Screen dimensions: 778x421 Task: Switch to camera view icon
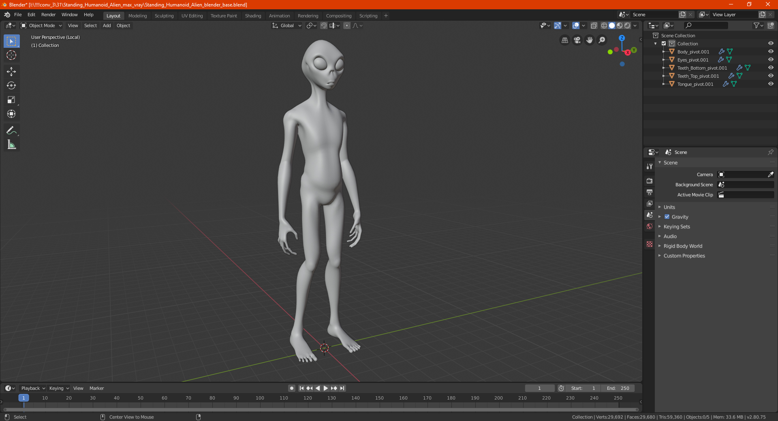point(577,40)
